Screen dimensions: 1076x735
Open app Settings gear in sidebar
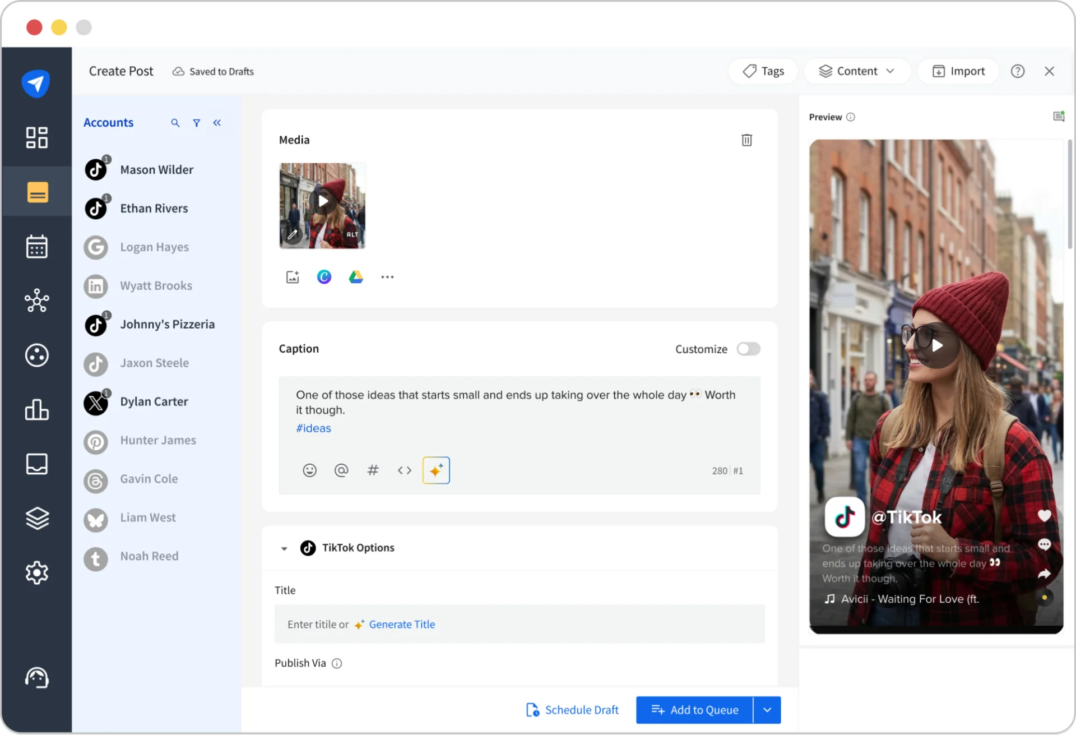tap(36, 572)
